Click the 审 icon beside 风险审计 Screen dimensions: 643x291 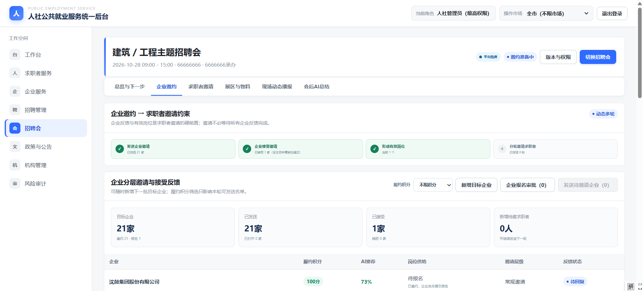click(x=15, y=184)
